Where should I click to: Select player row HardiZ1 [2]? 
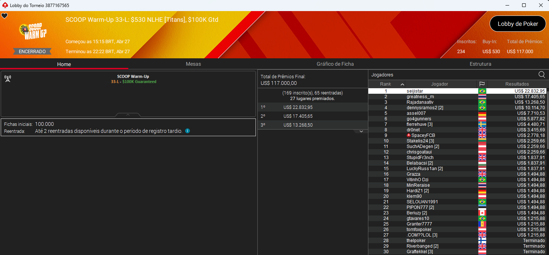coord(457,191)
